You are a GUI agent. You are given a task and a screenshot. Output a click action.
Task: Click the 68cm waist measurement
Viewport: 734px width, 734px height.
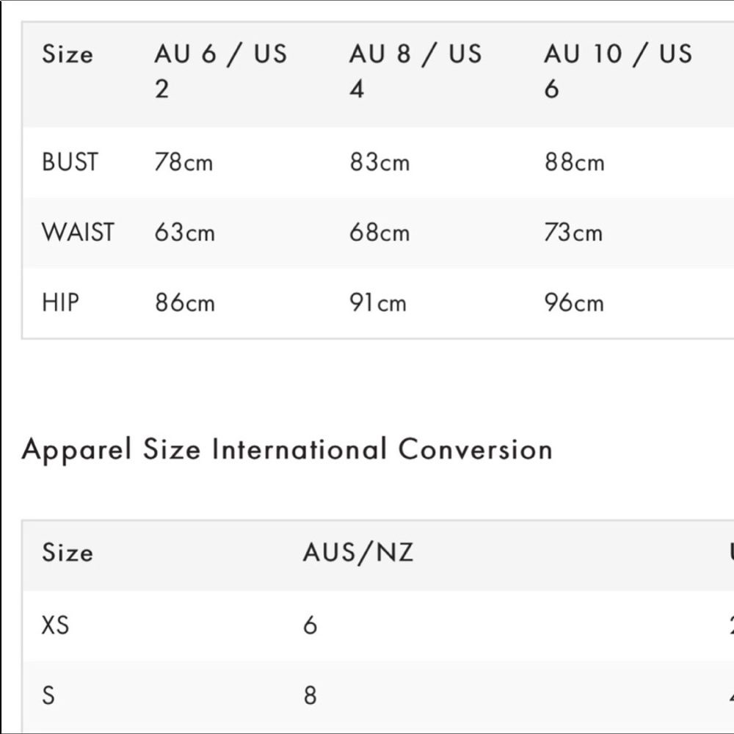(x=379, y=233)
